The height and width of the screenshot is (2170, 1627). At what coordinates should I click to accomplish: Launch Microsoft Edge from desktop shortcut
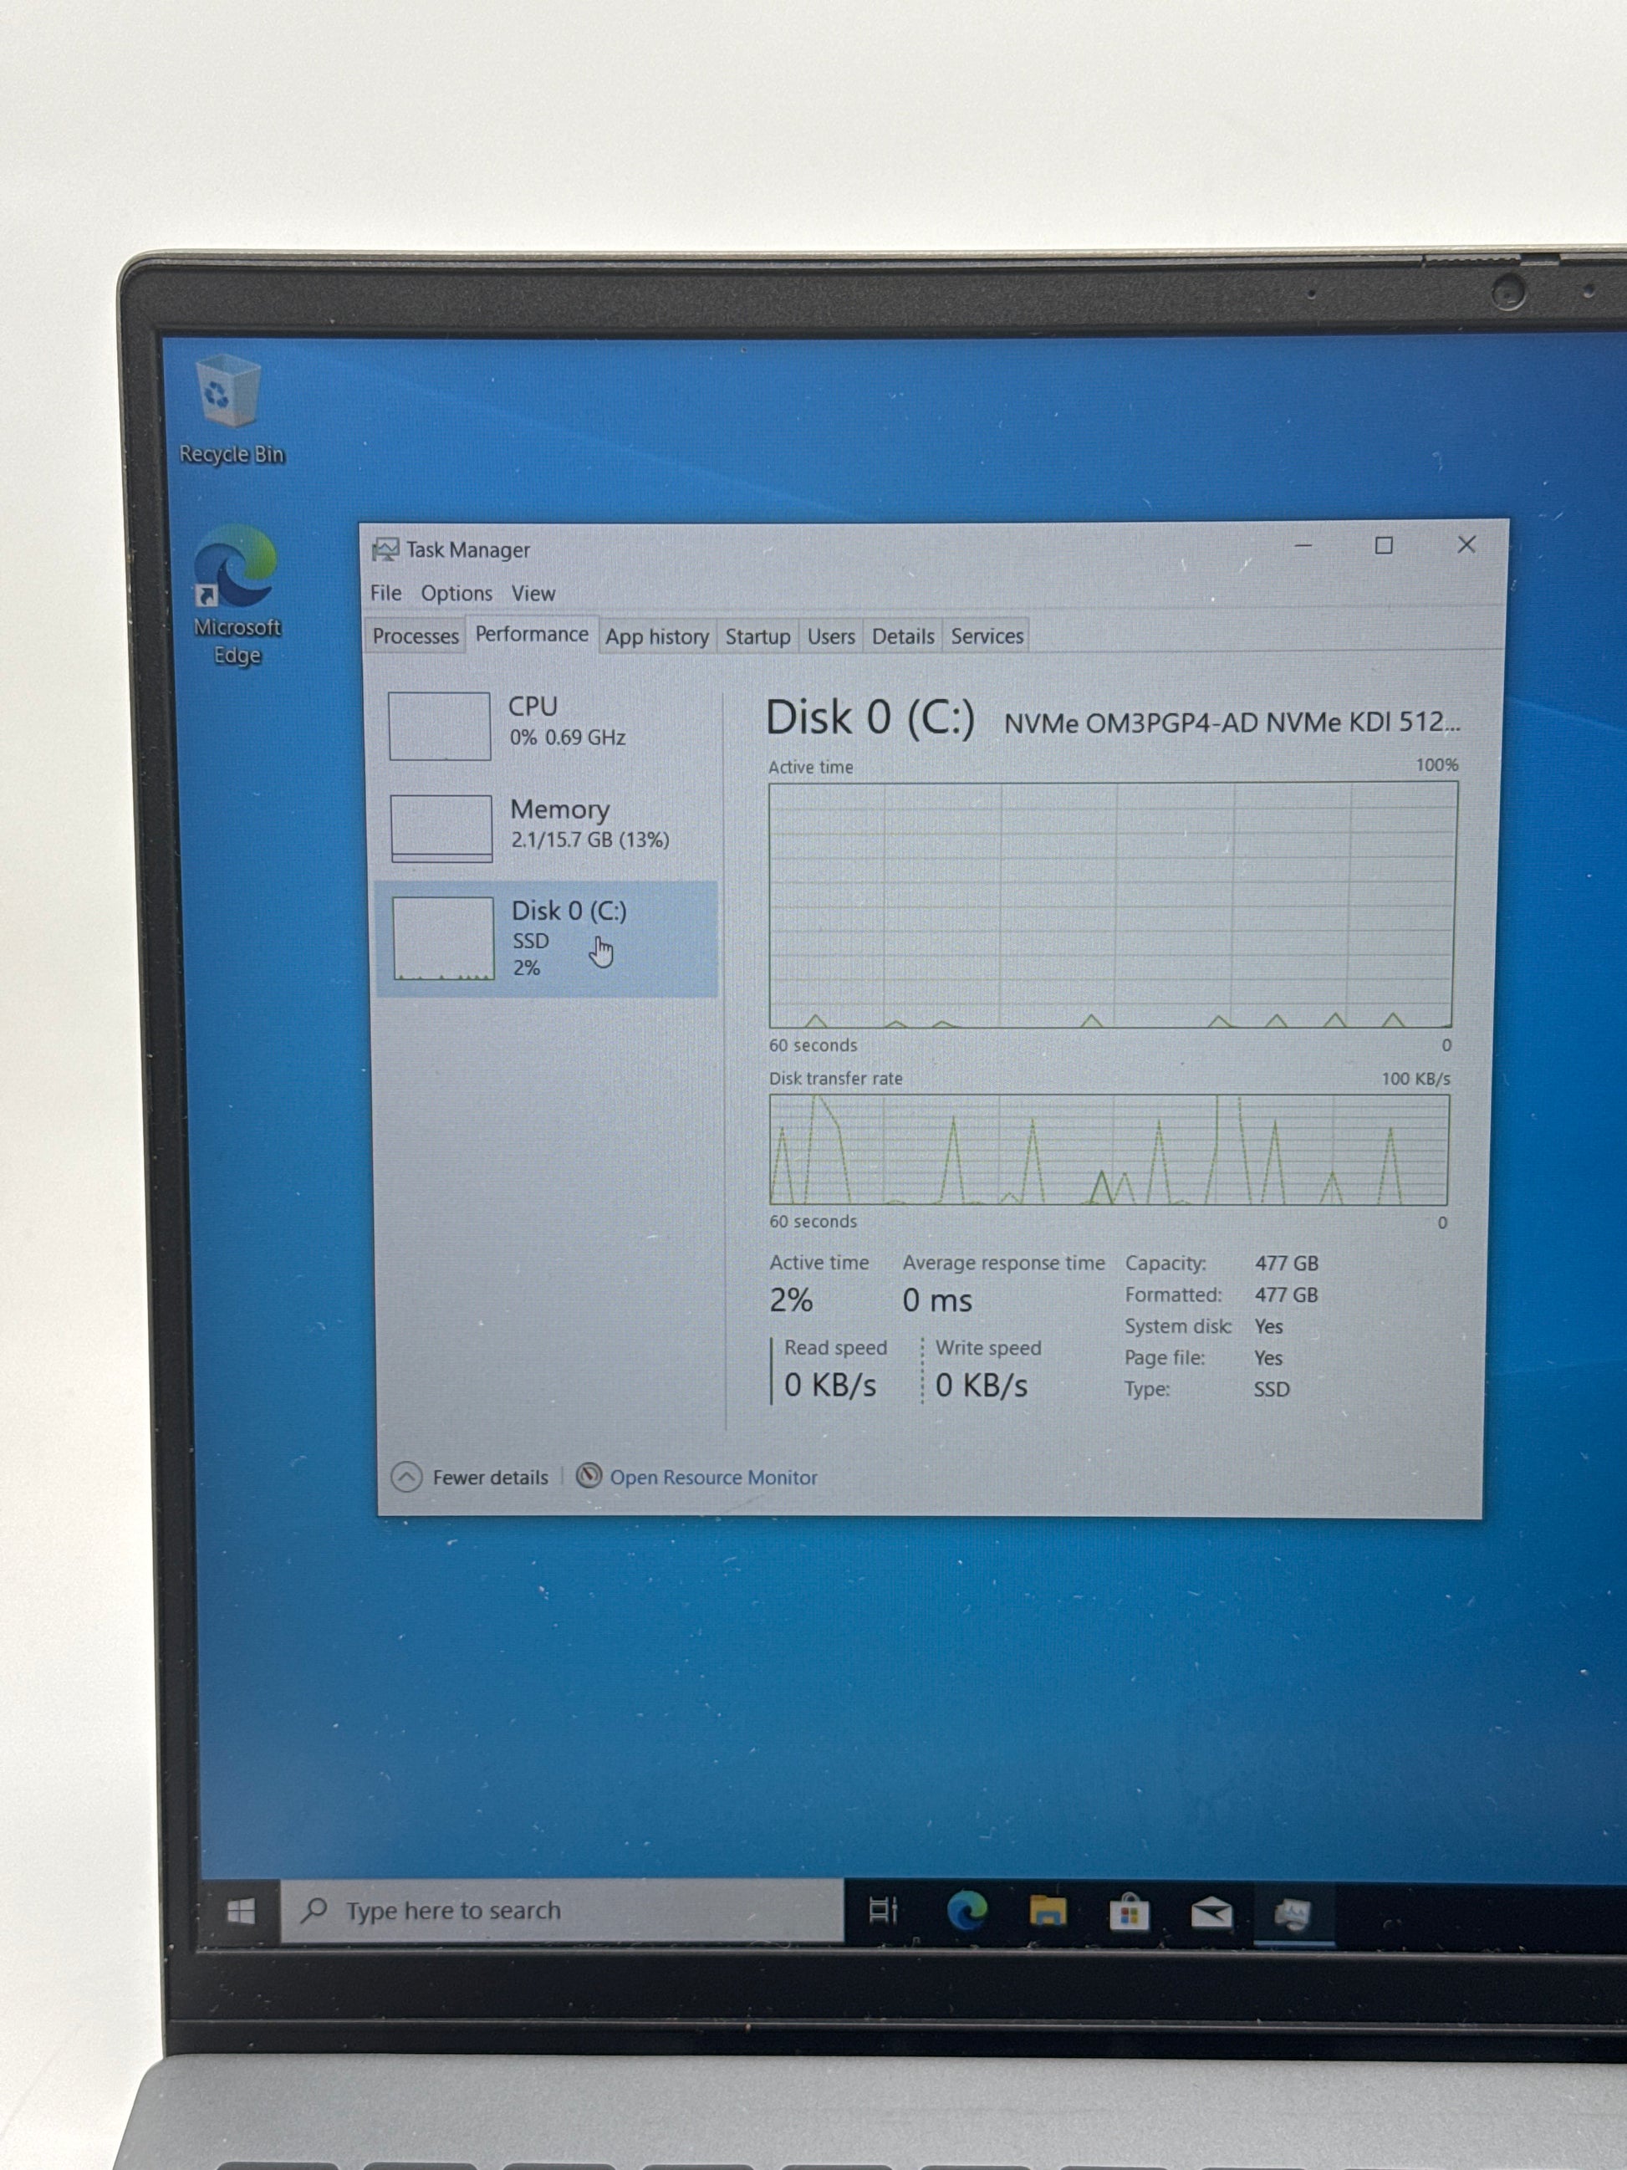236,569
